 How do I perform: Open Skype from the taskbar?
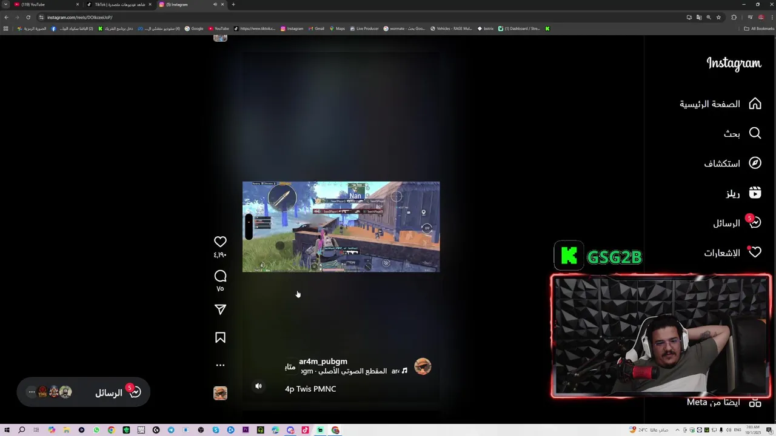216,430
